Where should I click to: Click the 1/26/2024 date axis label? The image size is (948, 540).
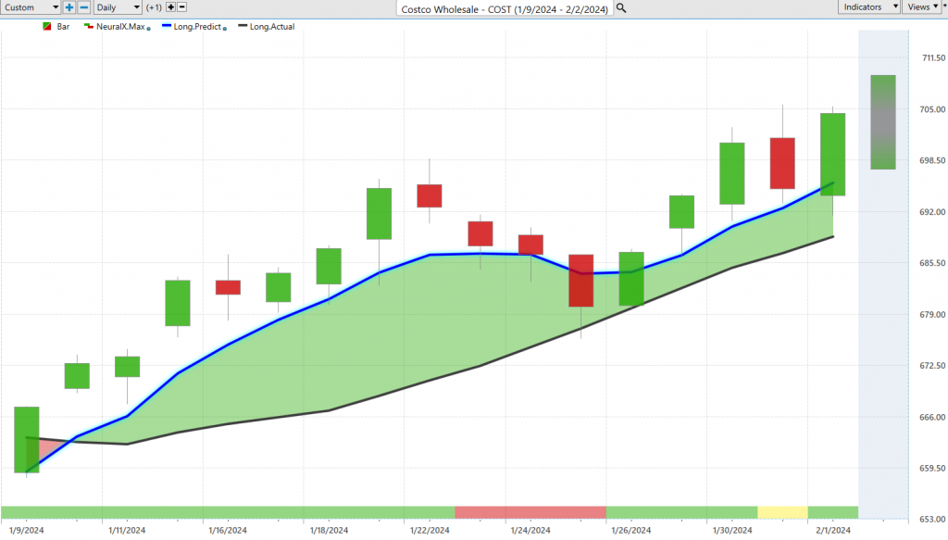[x=631, y=531]
